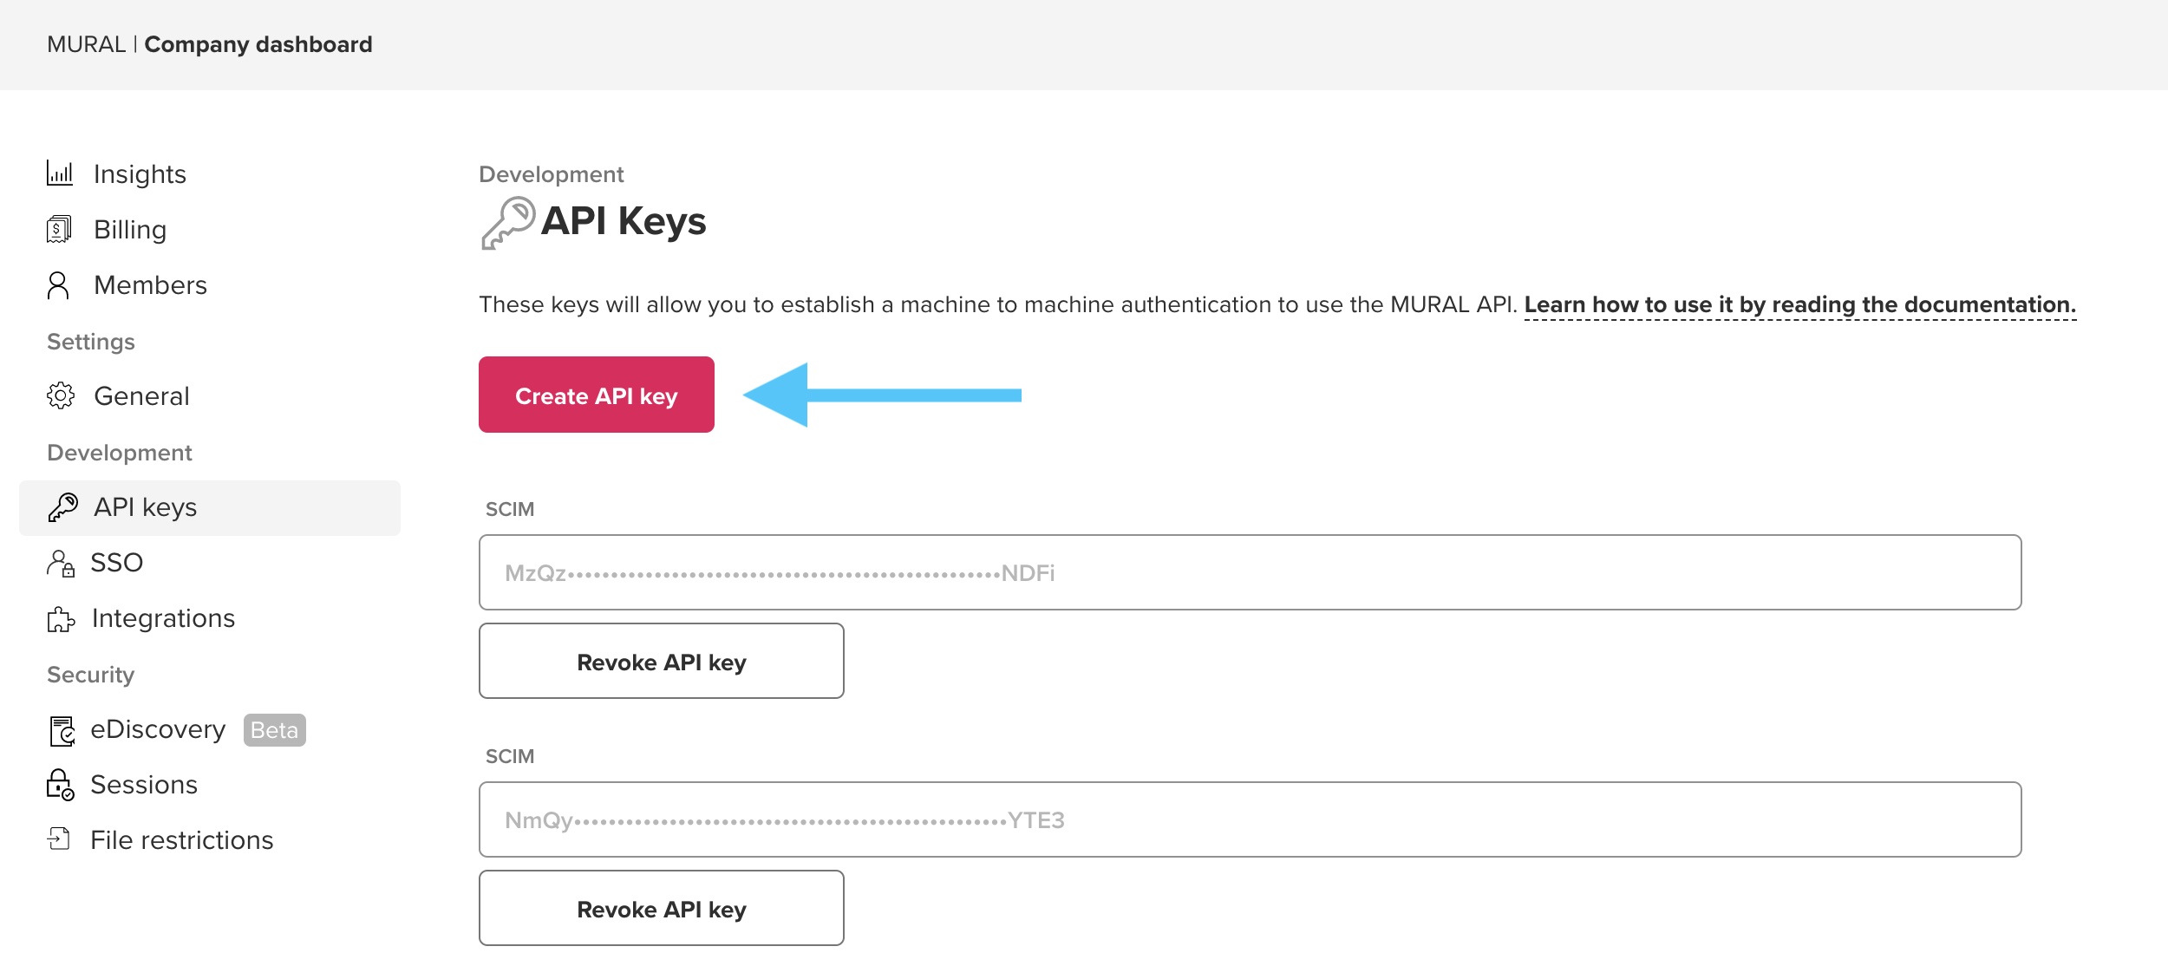
Task: Click the key icon in the sidebar's API keys item
Action: [62, 507]
